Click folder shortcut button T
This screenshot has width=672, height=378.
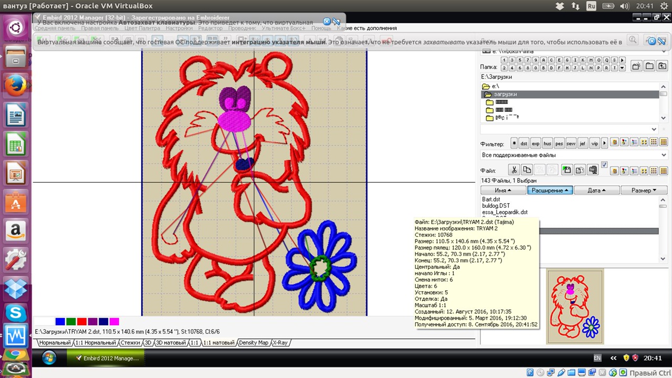[x=614, y=68]
